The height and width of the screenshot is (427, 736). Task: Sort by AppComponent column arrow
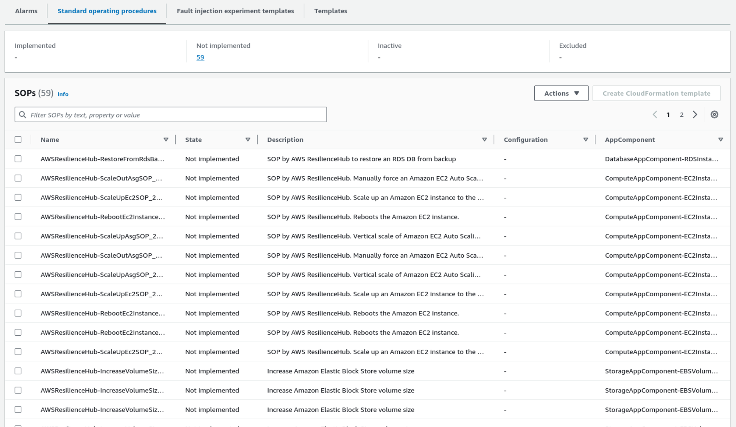coord(721,140)
